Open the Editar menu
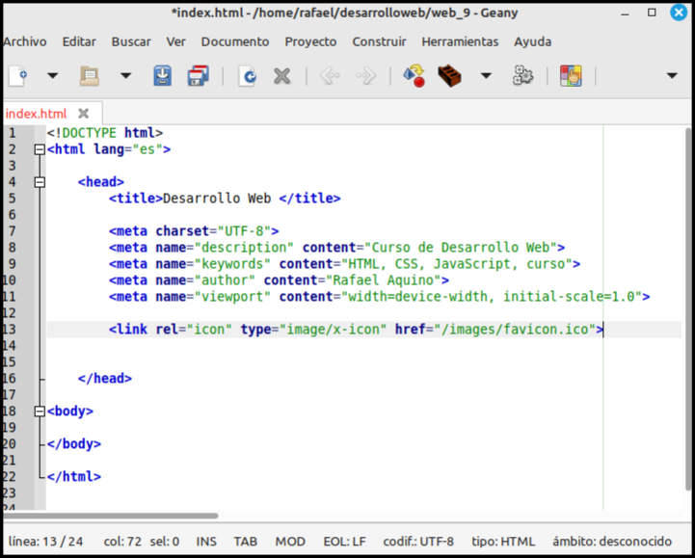The image size is (695, 558). coord(79,41)
